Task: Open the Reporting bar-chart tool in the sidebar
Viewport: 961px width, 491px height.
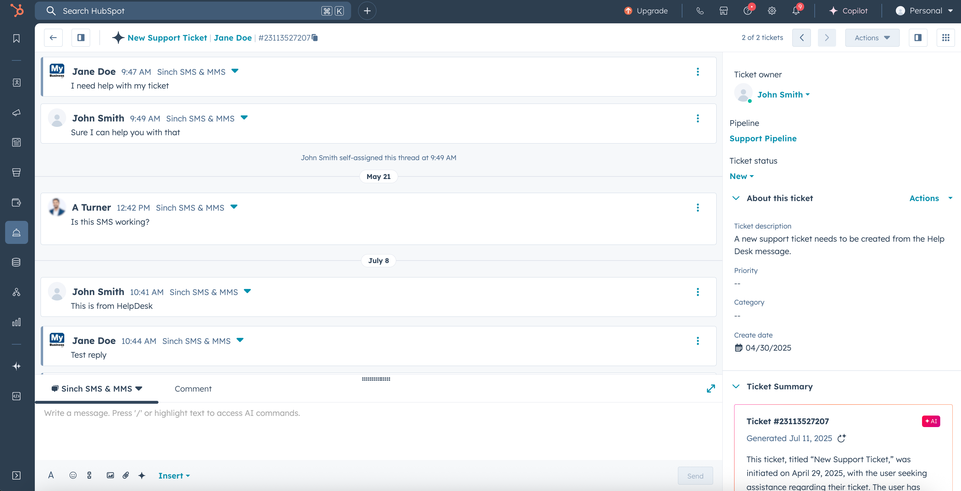Action: pos(16,322)
